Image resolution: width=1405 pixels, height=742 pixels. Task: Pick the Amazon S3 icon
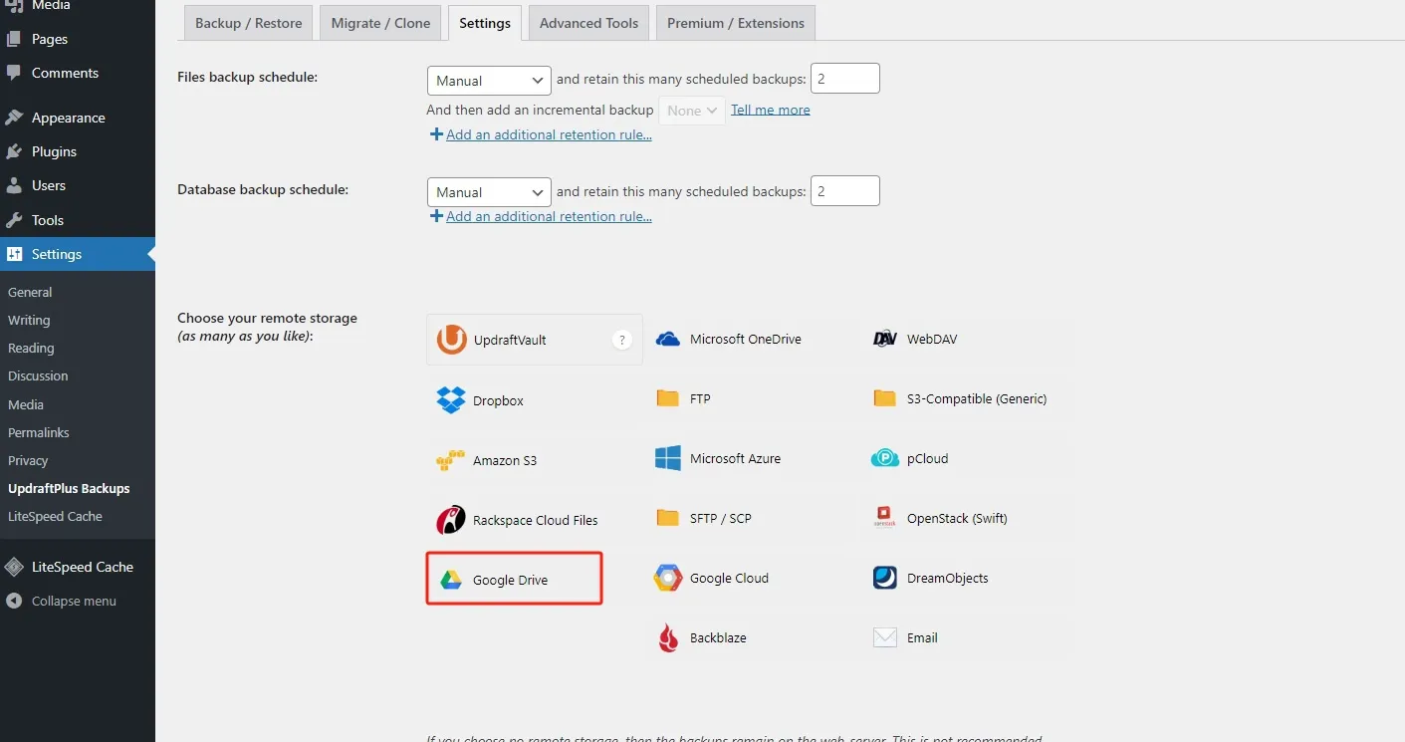click(x=451, y=460)
